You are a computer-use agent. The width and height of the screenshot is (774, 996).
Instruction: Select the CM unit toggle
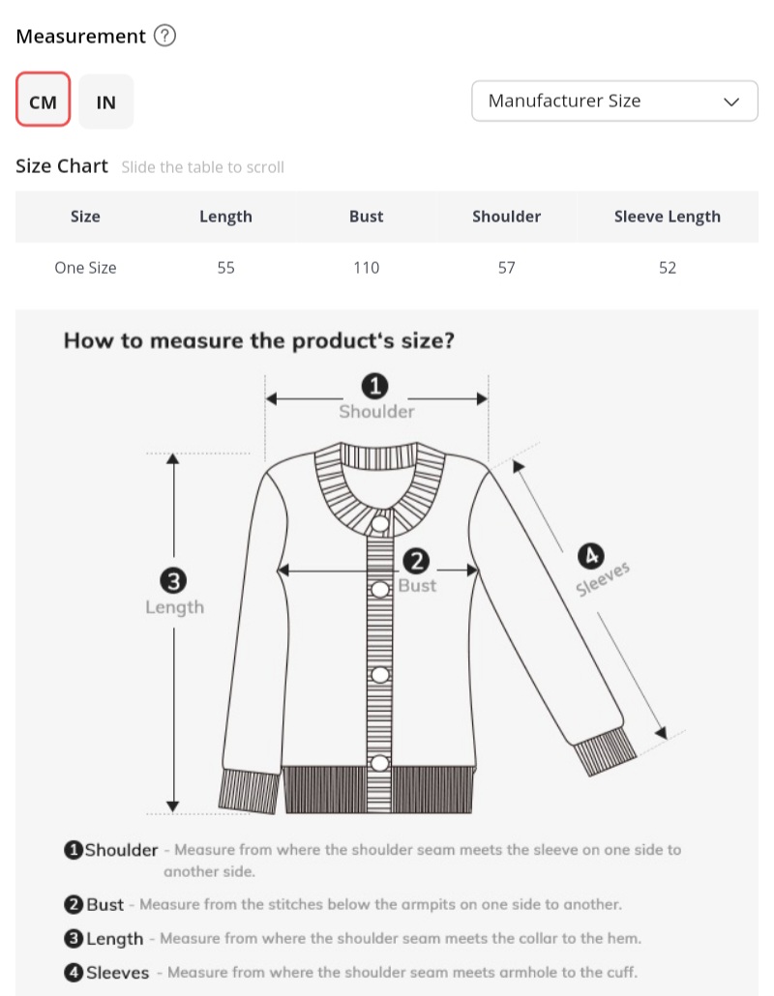tap(44, 100)
